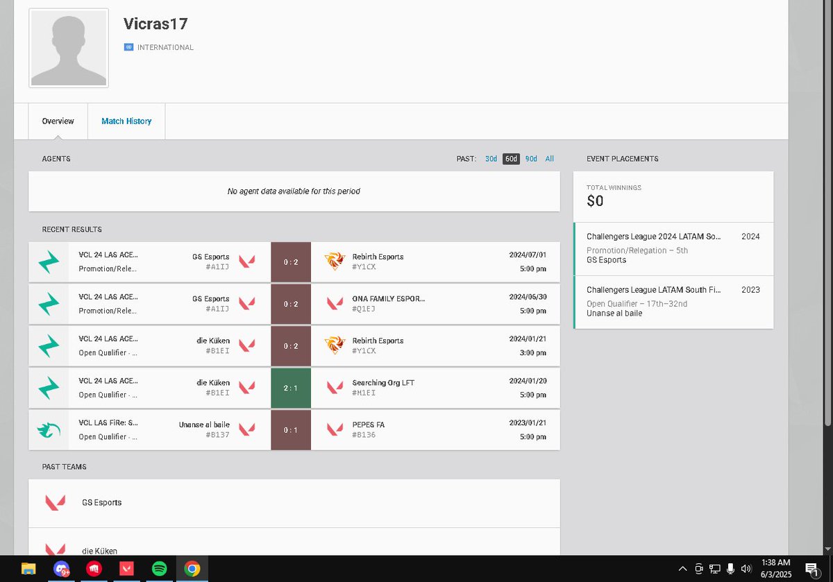Open Discord from the taskbar
The height and width of the screenshot is (582, 833).
point(61,569)
